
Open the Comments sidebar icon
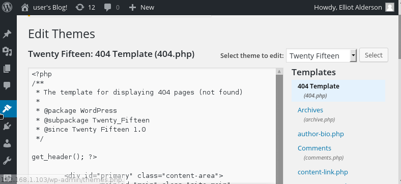click(7, 85)
